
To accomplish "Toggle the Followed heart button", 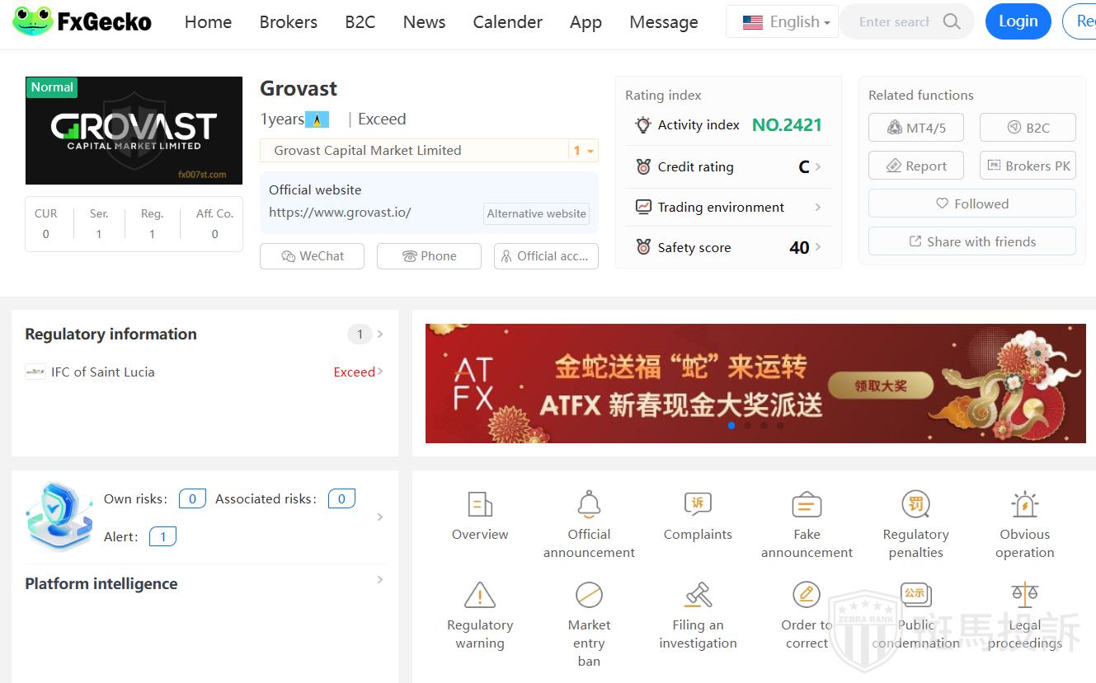I will [x=971, y=203].
